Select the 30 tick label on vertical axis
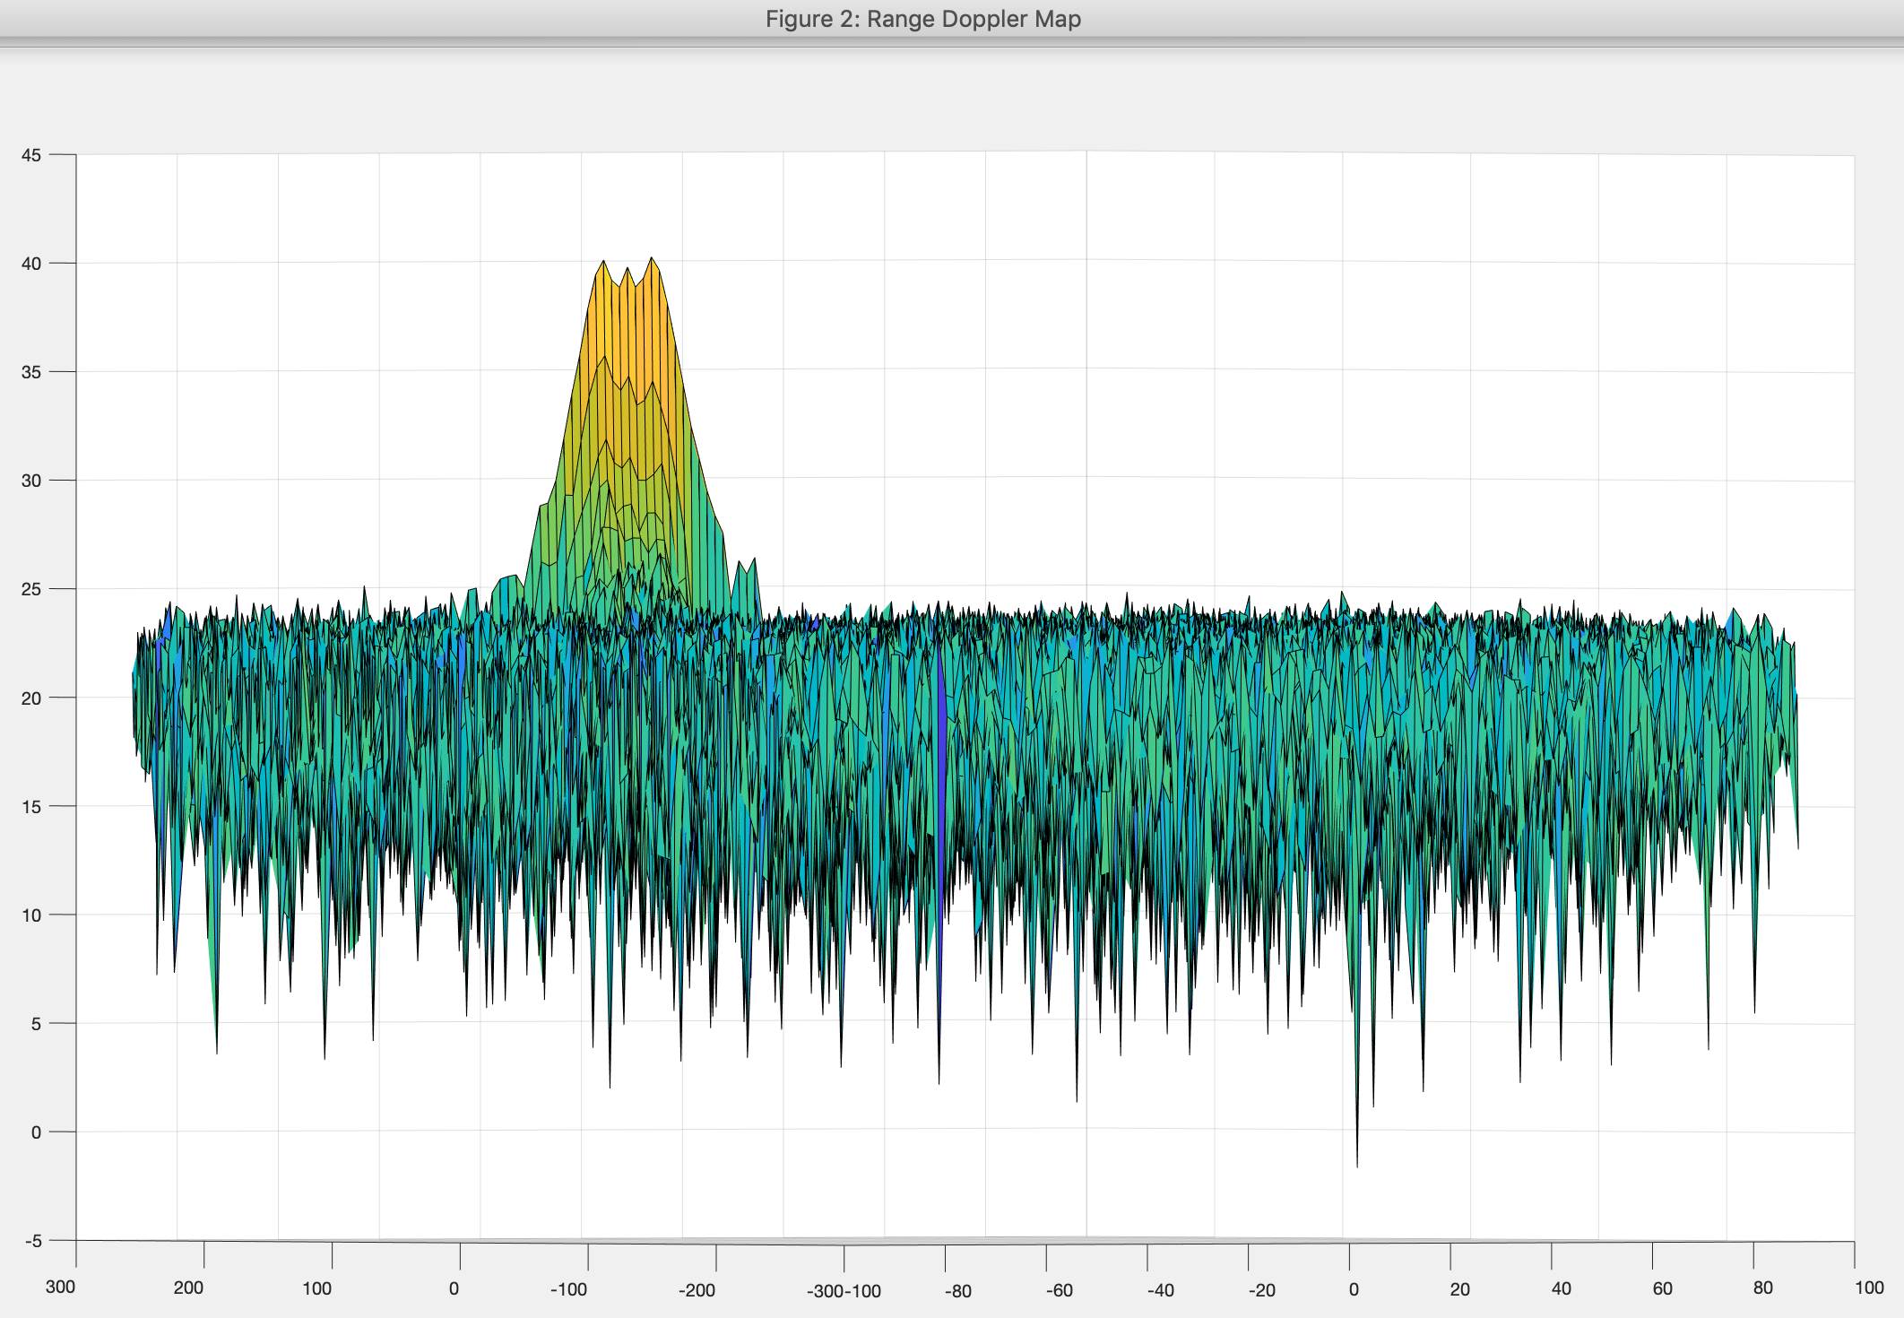1904x1318 pixels. [x=31, y=481]
